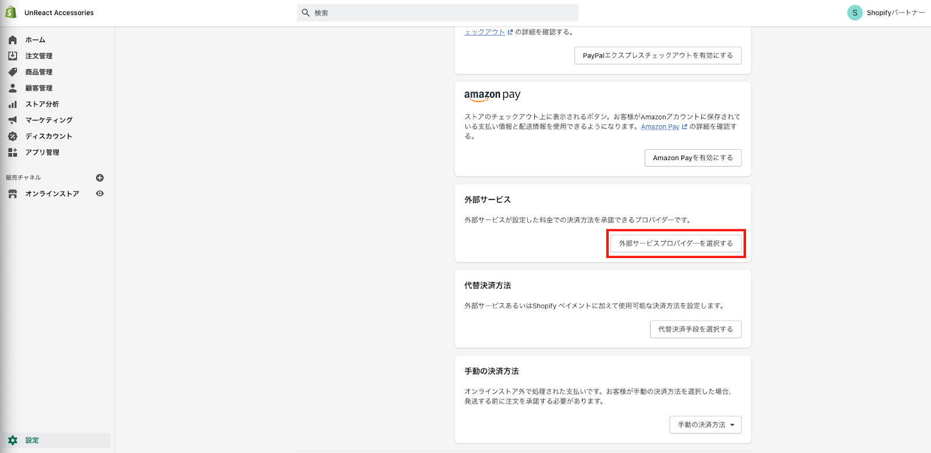Click the 手動の決済方法 card heading
Screen dimensions: 931x453
pos(492,371)
